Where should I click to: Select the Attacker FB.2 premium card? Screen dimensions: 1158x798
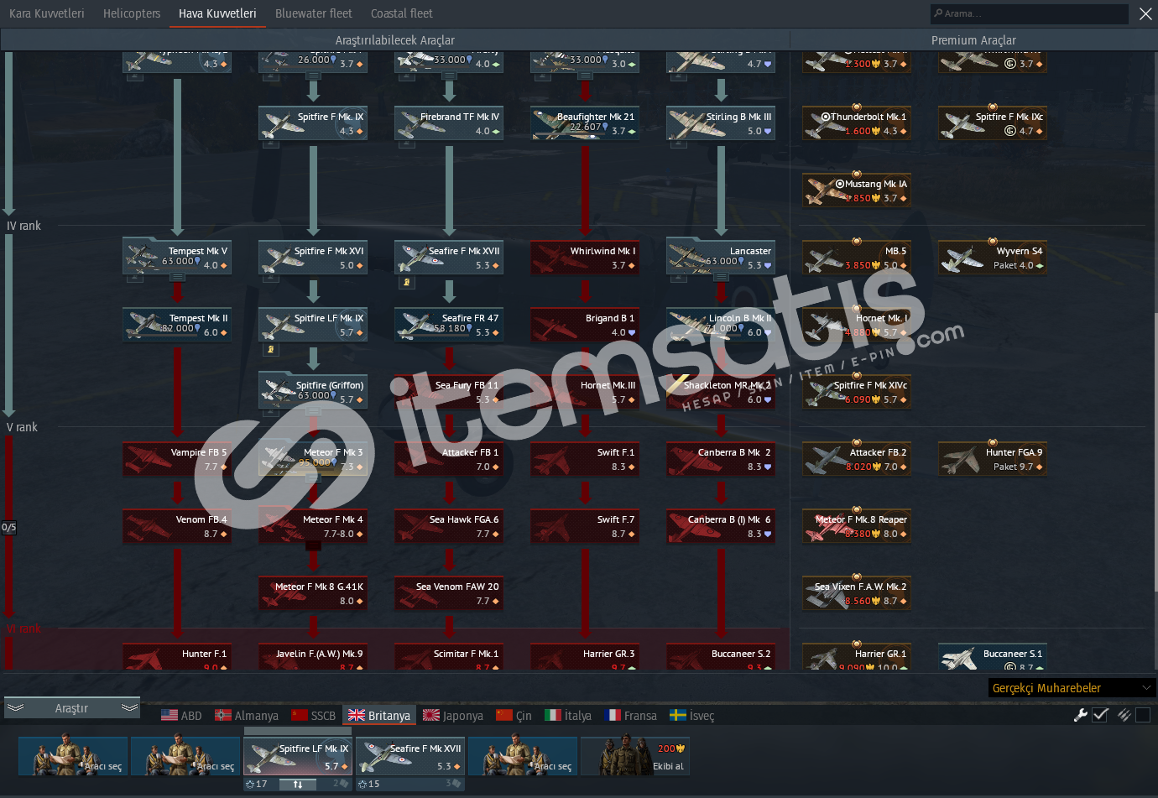click(857, 459)
